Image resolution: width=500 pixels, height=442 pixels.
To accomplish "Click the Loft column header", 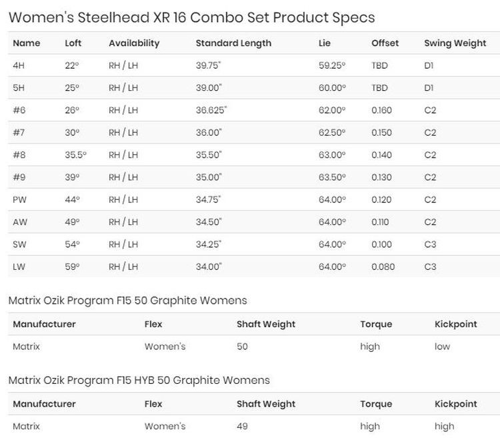I will pyautogui.click(x=73, y=43).
